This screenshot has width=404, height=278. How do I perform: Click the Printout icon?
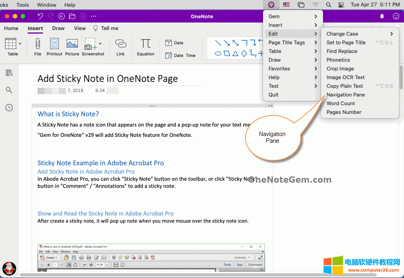click(x=54, y=43)
